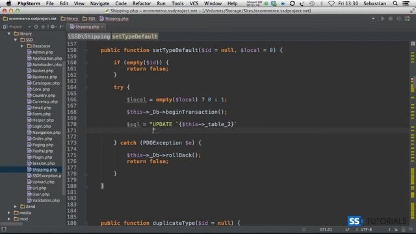Select PayPal.php file
416x234 pixels.
click(40, 151)
